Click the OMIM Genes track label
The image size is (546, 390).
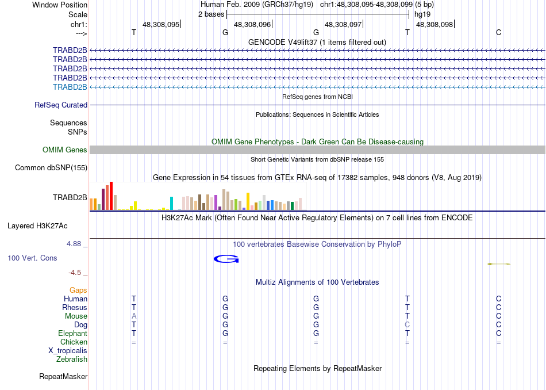tap(65, 150)
